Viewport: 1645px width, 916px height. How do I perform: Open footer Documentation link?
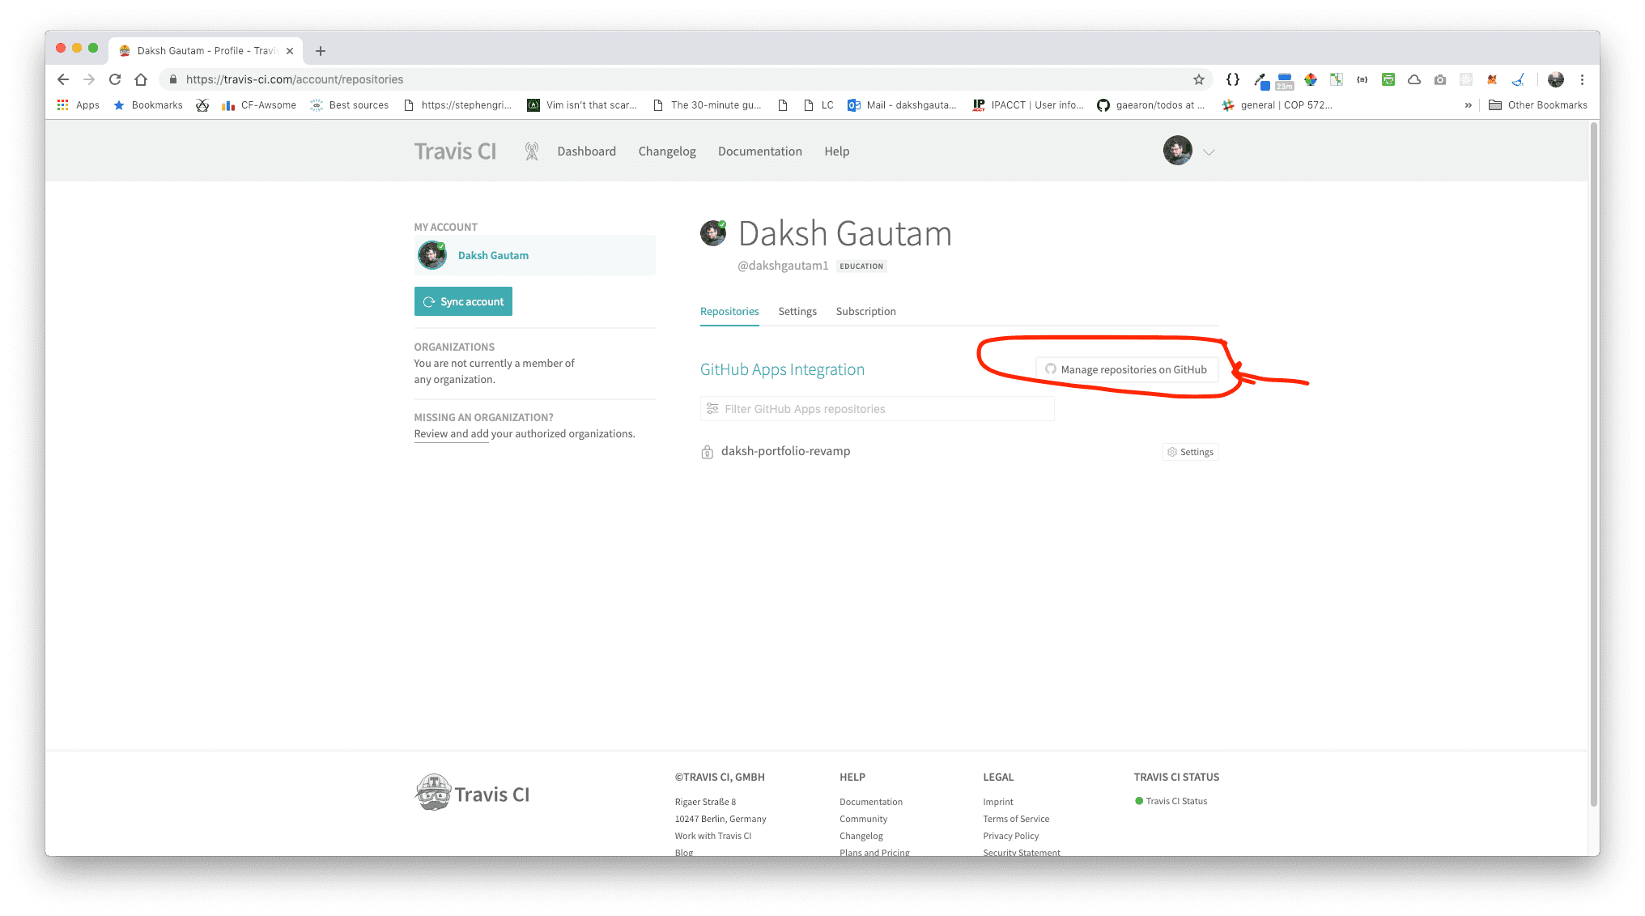pos(871,802)
